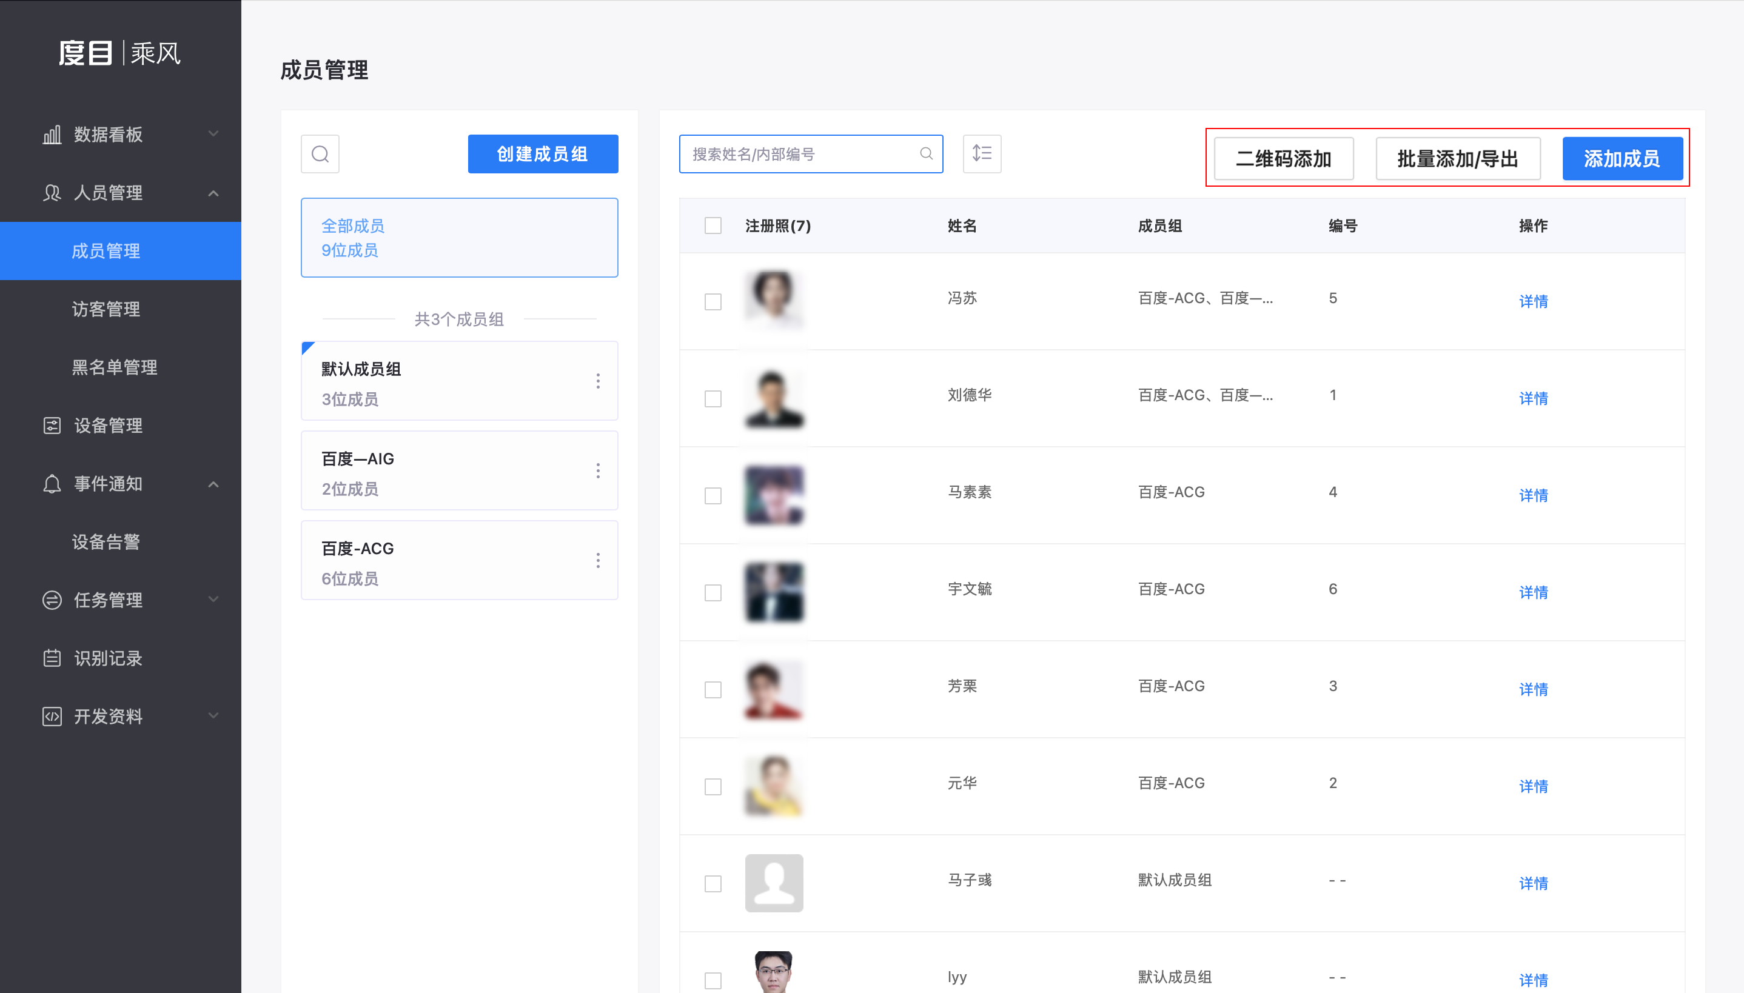
Task: Check the box for member lyy
Action: (x=713, y=981)
